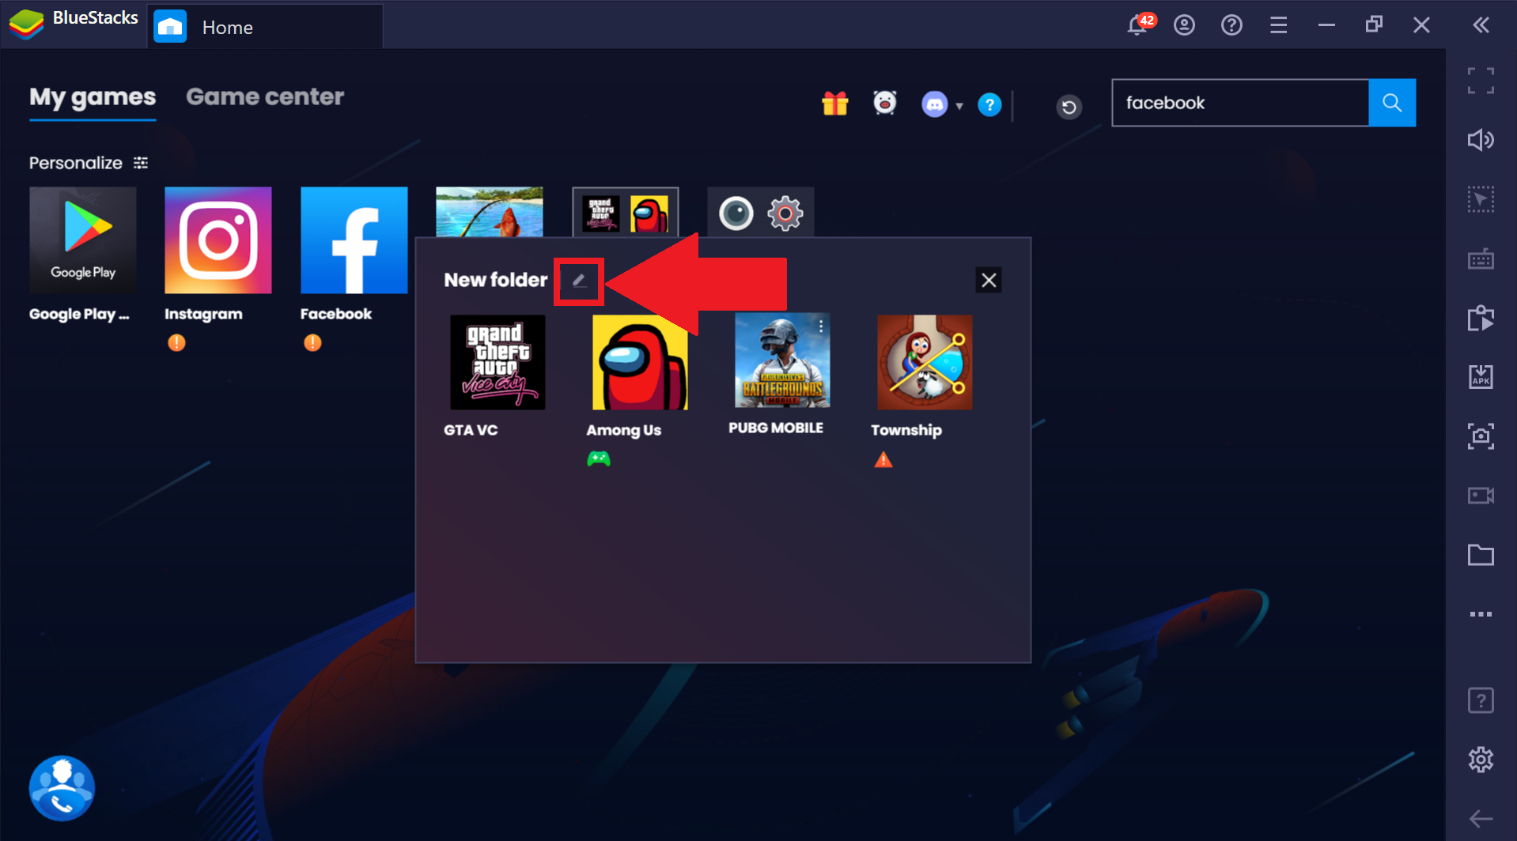
Task: Click the pencil icon to rename New folder
Action: click(579, 281)
